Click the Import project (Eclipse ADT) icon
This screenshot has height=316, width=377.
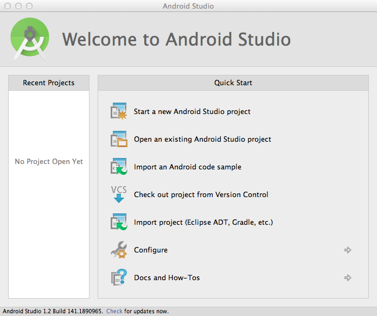119,222
